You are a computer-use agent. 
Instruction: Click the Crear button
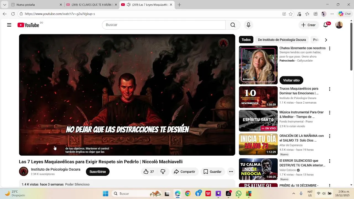pyautogui.click(x=308, y=25)
